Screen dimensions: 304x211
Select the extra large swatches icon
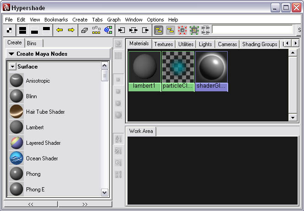118,115
